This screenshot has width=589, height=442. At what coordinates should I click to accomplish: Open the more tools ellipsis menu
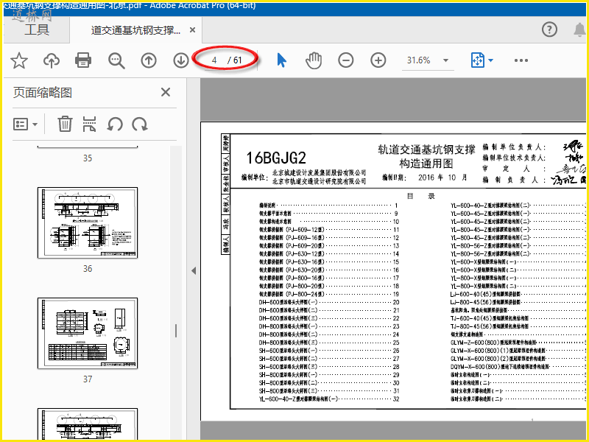pyautogui.click(x=521, y=60)
